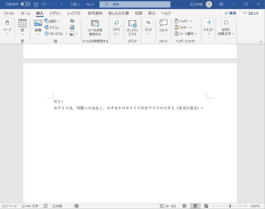Switch to フォーカス mode in status bar
Image resolution: width=265 pixels, height=209 pixels.
tap(168, 206)
